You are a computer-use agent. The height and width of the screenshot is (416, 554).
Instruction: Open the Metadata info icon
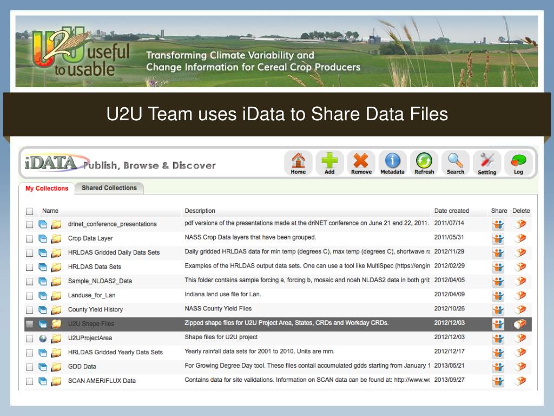pos(393,163)
